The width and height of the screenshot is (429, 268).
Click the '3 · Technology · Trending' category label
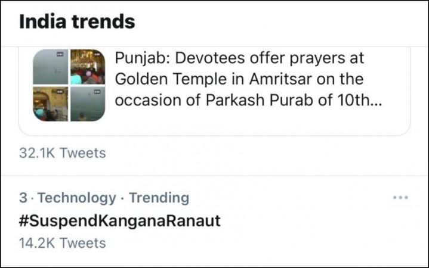(x=104, y=198)
